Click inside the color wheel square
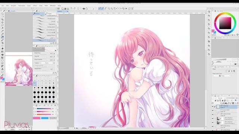This screenshot has width=239, height=134. [x=225, y=23]
